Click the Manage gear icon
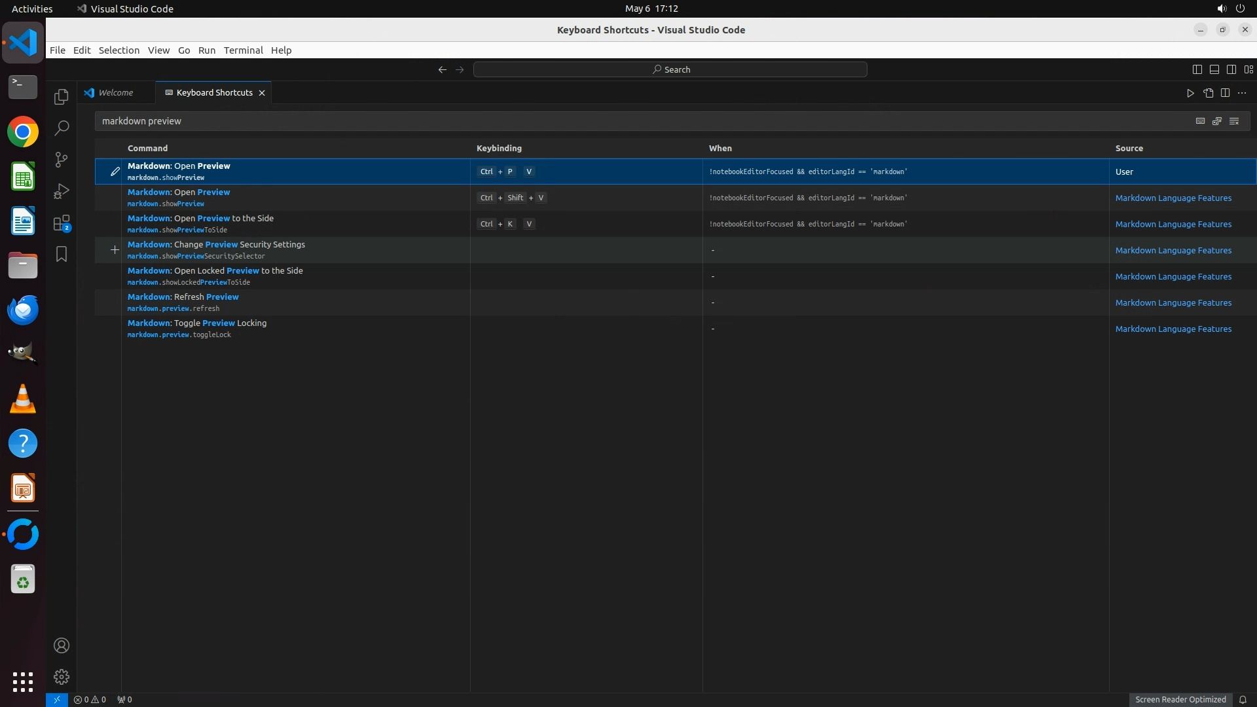The width and height of the screenshot is (1257, 707). [61, 677]
